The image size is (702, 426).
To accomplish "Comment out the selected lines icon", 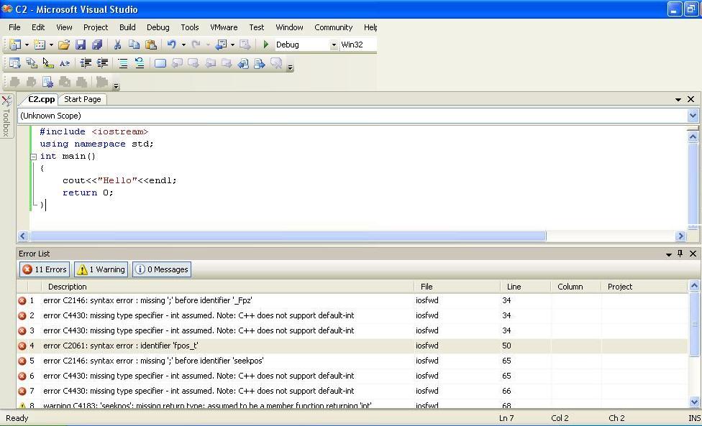I will pyautogui.click(x=123, y=63).
